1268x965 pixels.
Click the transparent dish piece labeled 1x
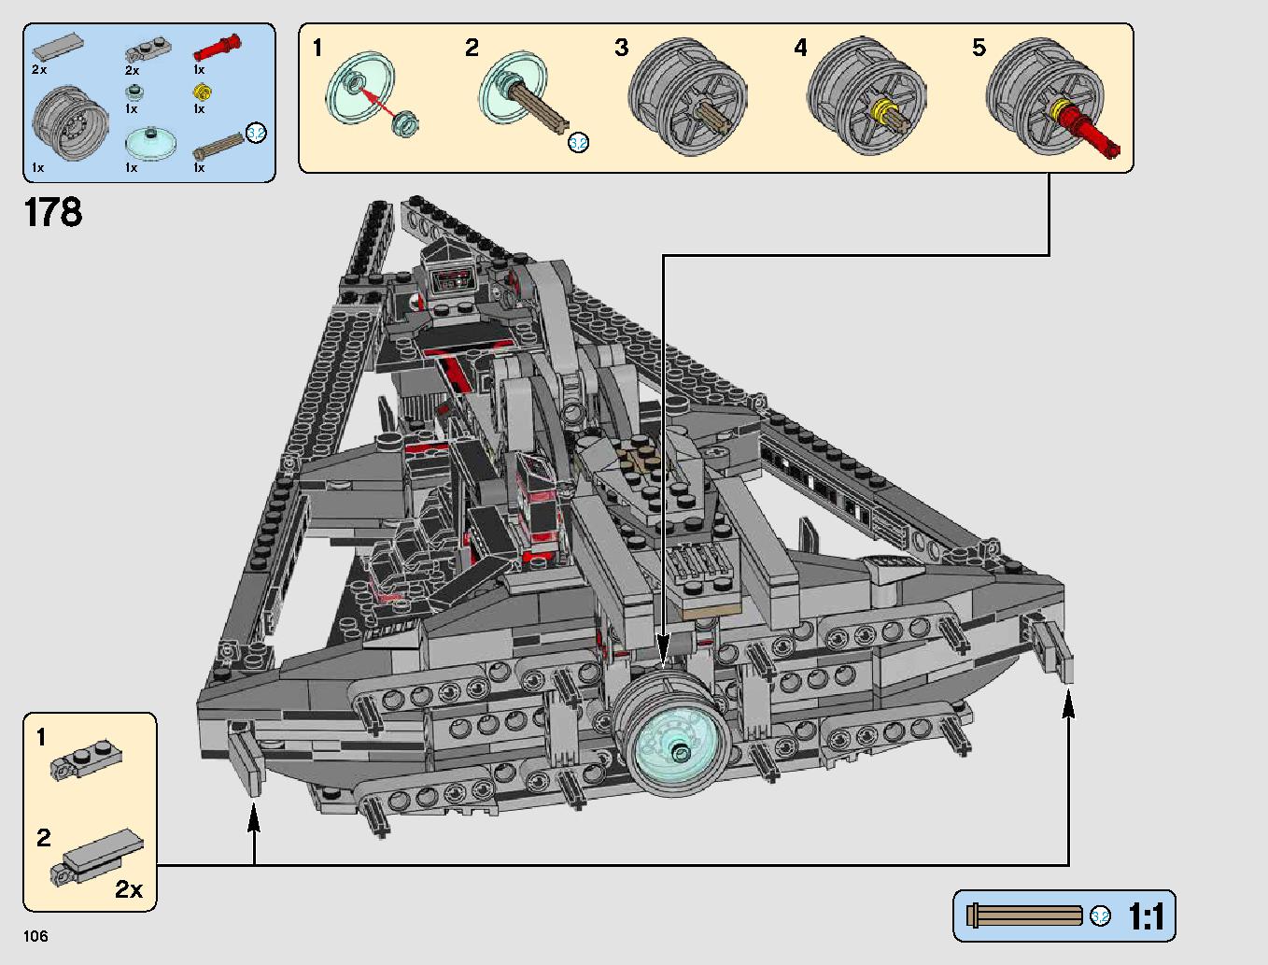151,144
